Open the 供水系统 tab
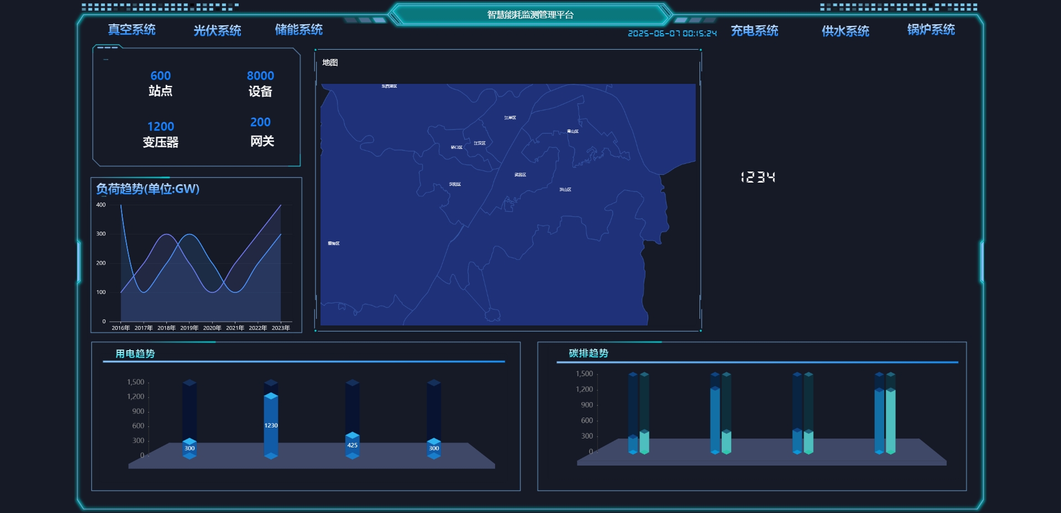 click(x=845, y=31)
